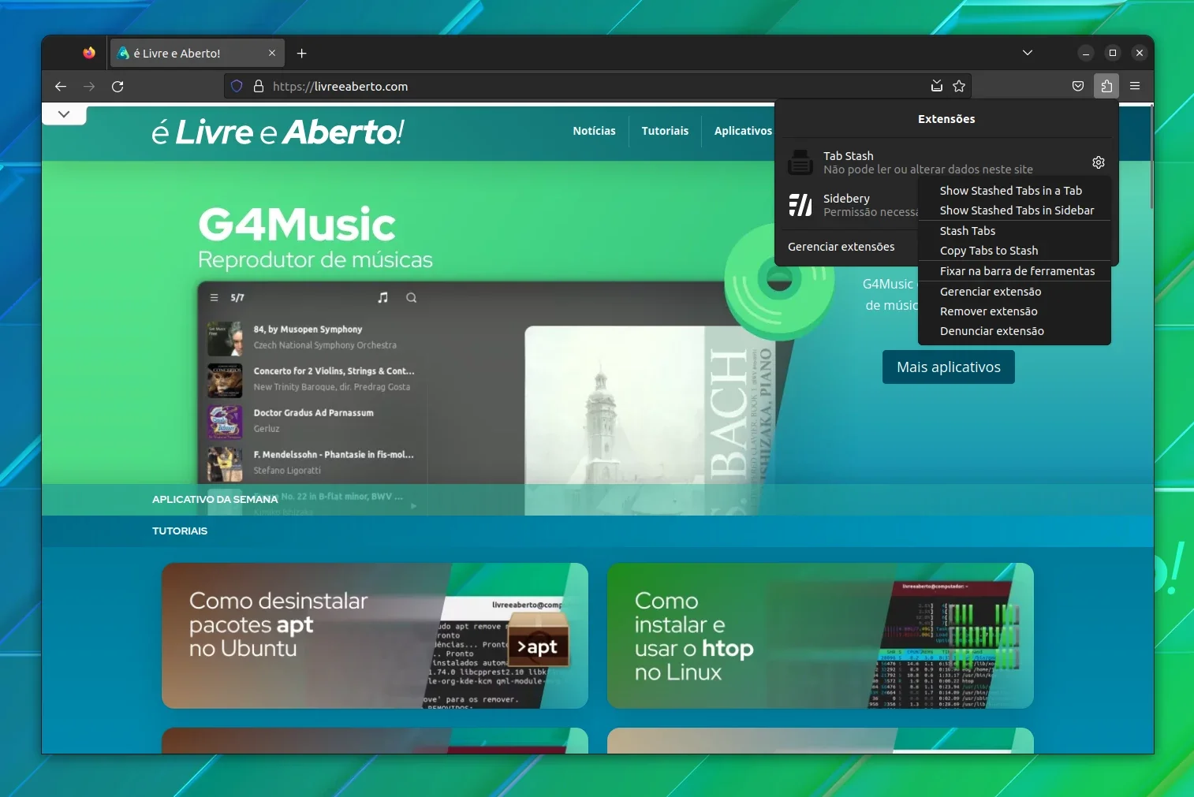
Task: Click hamburger icon in G4Music screenshot
Action: pyautogui.click(x=214, y=298)
